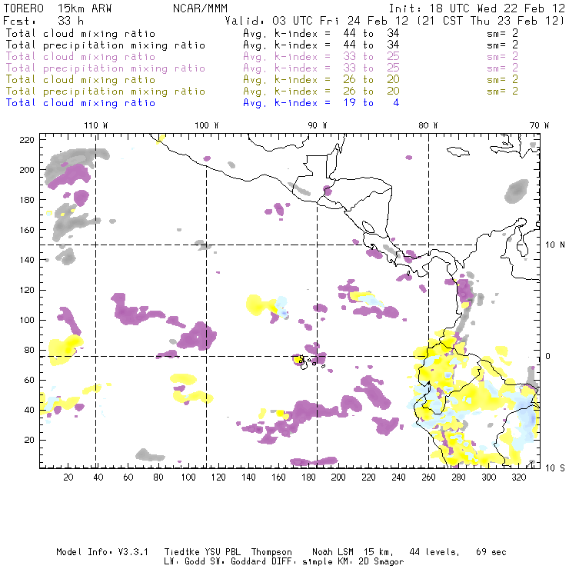Select the "Thompson" microphysics text

coord(271,553)
